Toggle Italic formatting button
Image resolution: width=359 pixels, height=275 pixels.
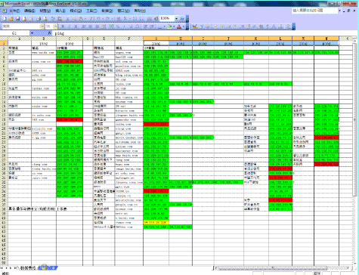(x=70, y=26)
